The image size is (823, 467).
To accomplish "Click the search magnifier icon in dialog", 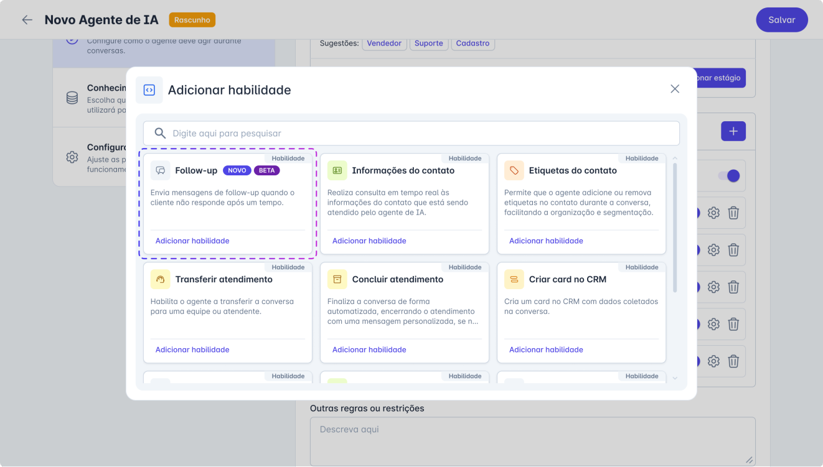I will point(160,133).
